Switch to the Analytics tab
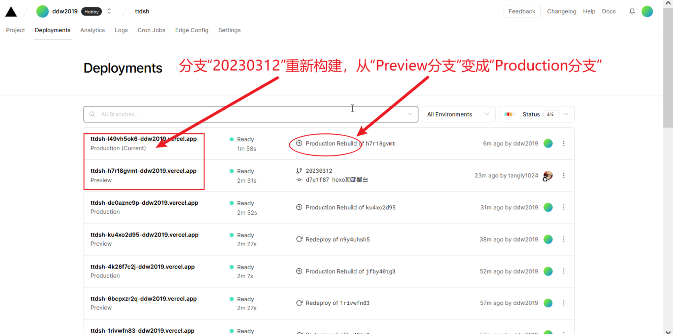673x334 pixels. click(x=93, y=30)
